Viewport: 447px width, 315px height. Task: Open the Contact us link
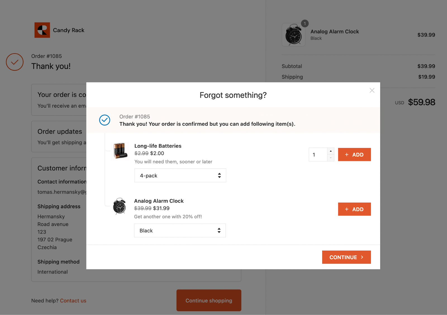pyautogui.click(x=73, y=301)
